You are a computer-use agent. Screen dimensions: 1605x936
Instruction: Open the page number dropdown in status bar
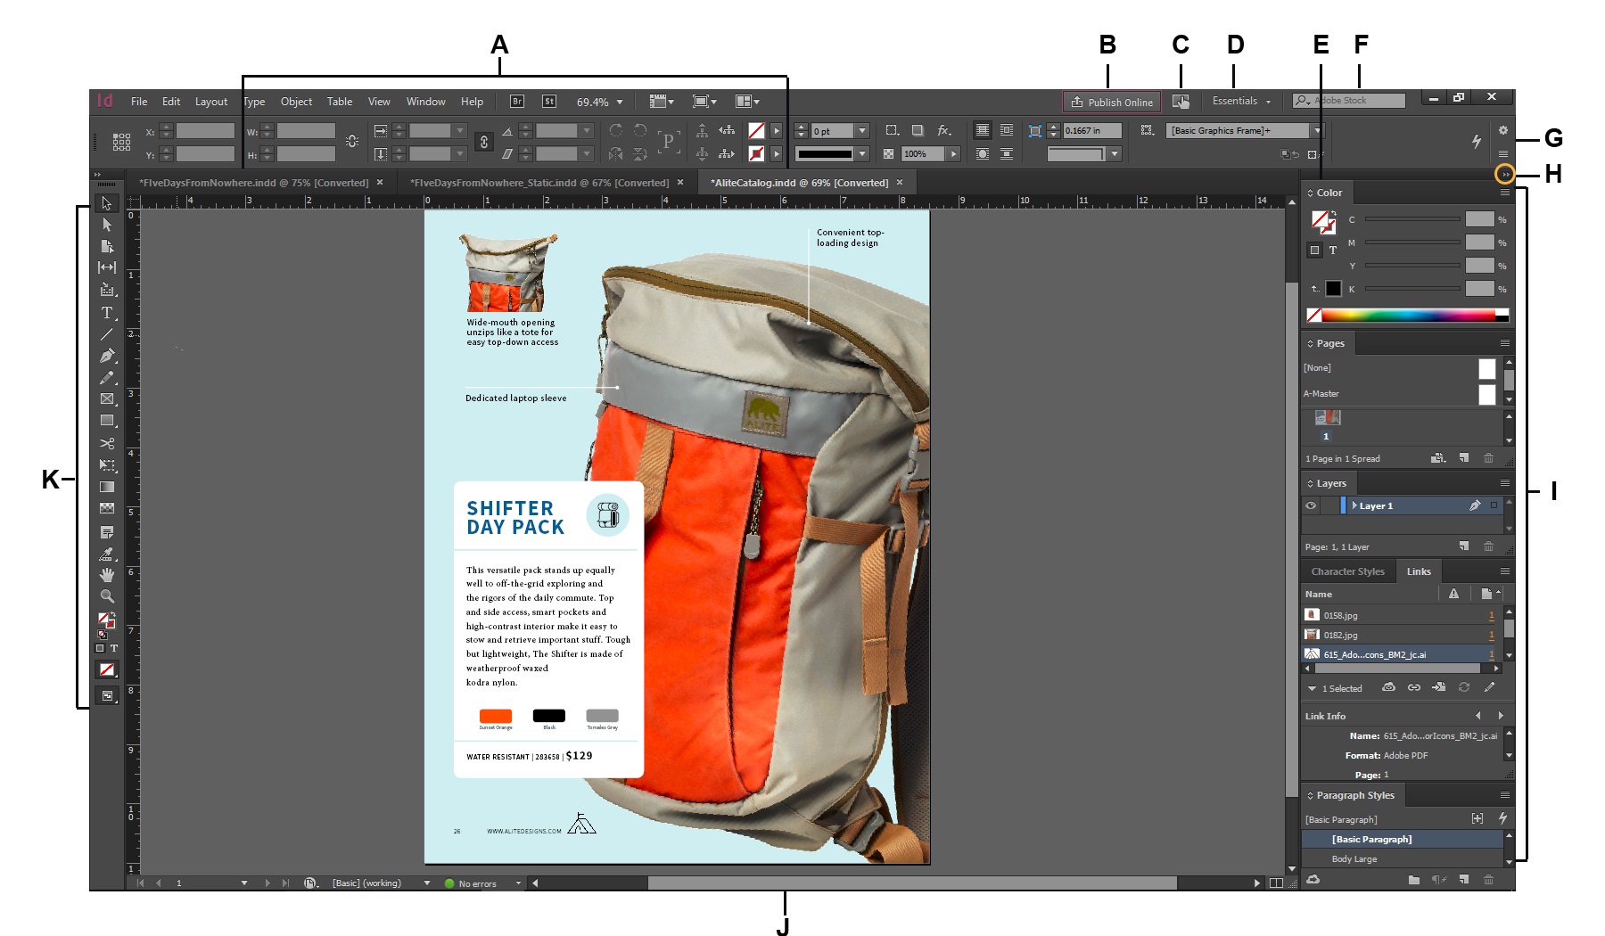[244, 883]
